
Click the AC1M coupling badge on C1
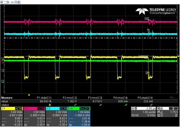coord(19,108)
